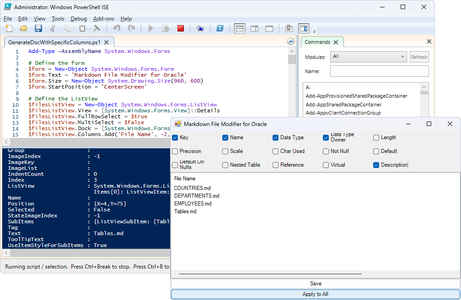Click the Apply to All button
Image resolution: width=461 pixels, height=300 pixels.
[x=316, y=294]
